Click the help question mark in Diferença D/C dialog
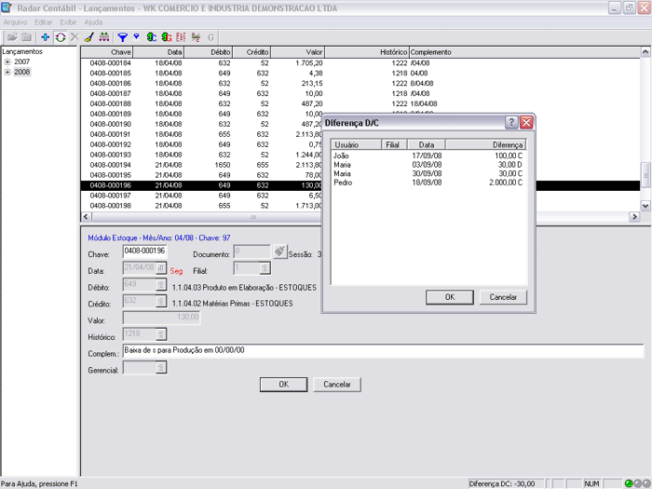 click(x=511, y=123)
